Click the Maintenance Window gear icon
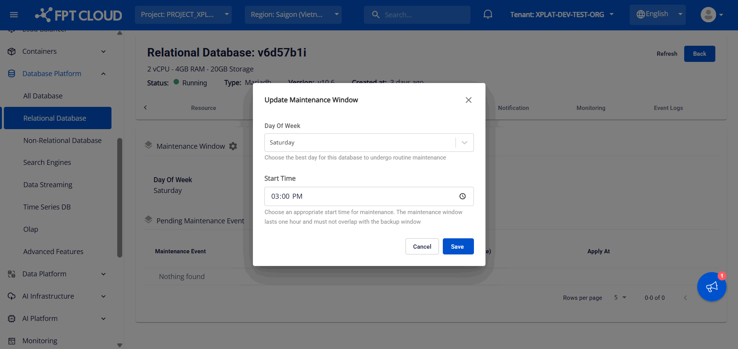The width and height of the screenshot is (738, 349). click(x=233, y=146)
